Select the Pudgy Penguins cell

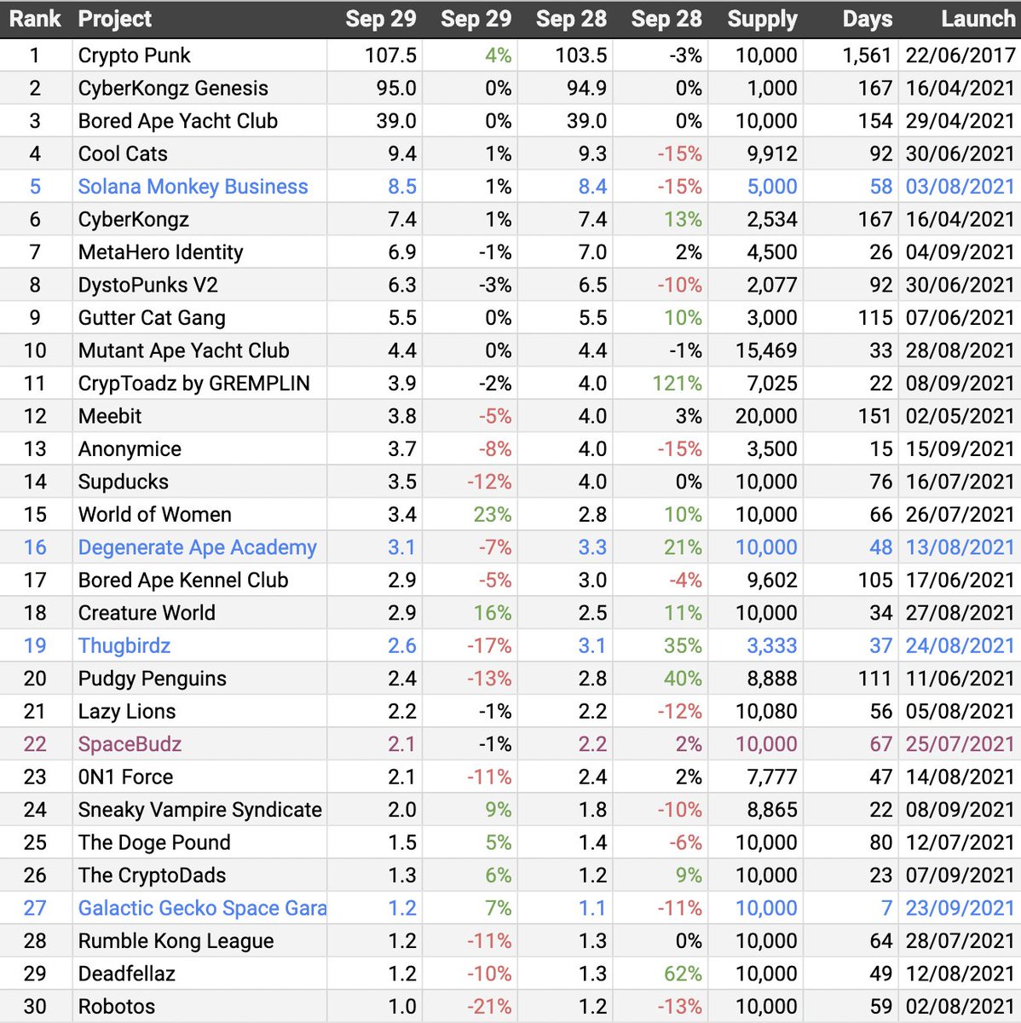point(199,679)
